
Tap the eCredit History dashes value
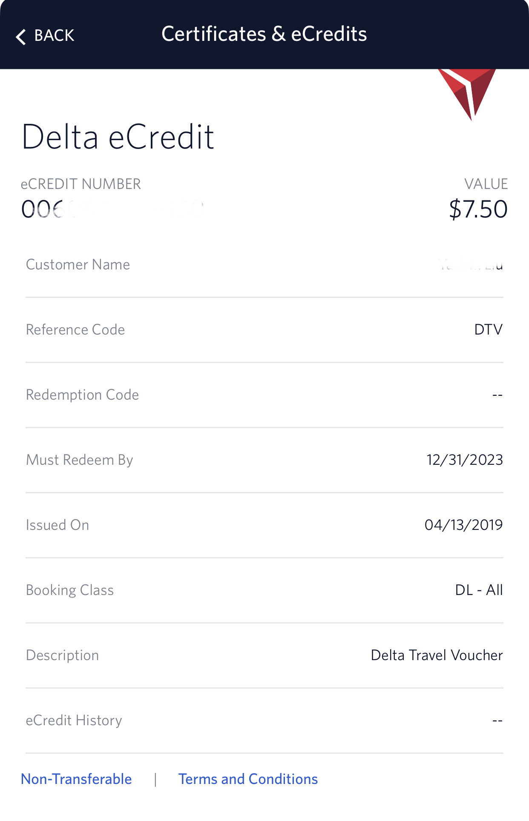(497, 721)
